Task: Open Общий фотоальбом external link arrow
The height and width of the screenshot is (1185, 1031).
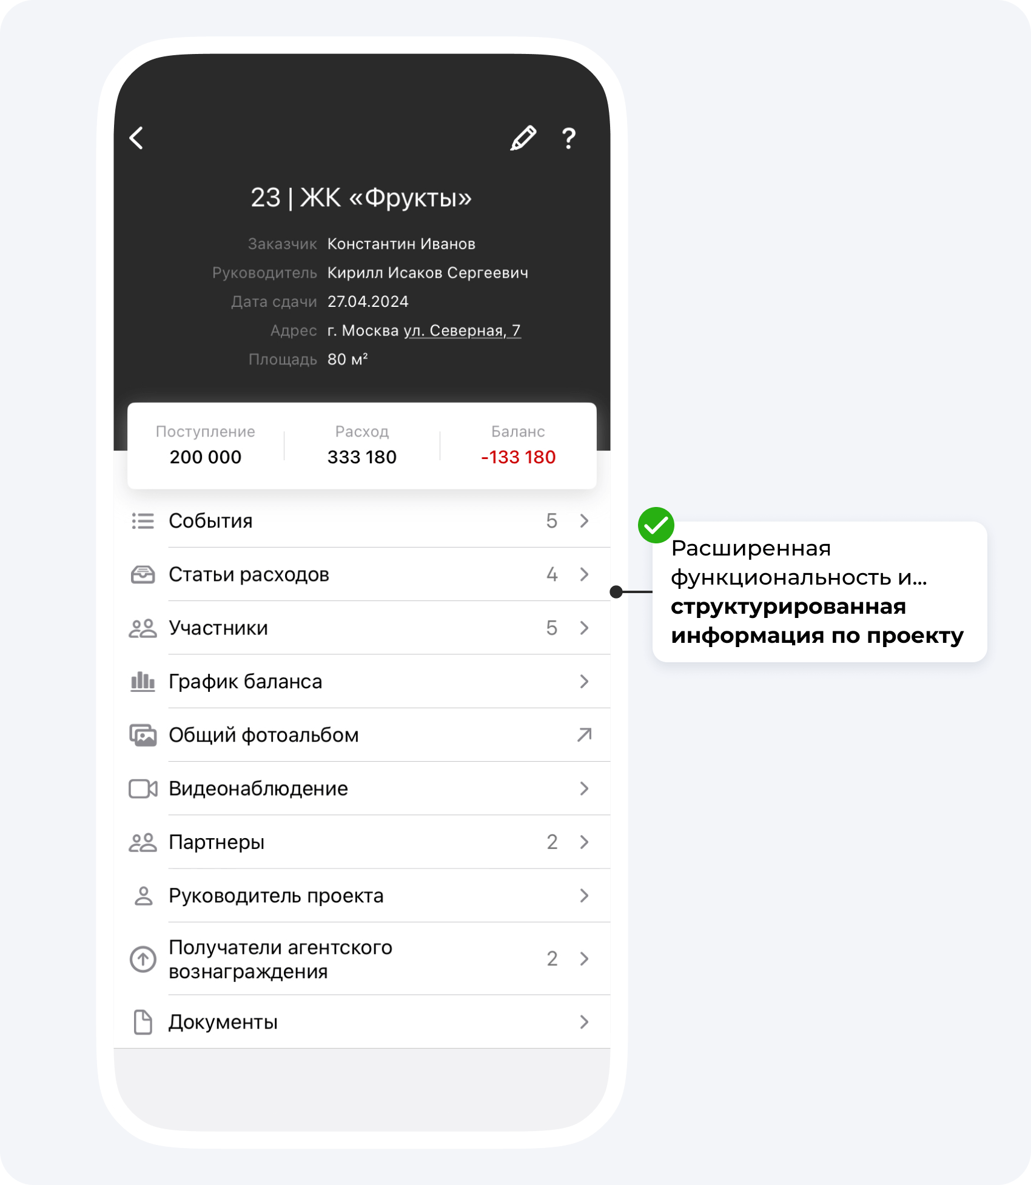Action: pyautogui.click(x=584, y=735)
